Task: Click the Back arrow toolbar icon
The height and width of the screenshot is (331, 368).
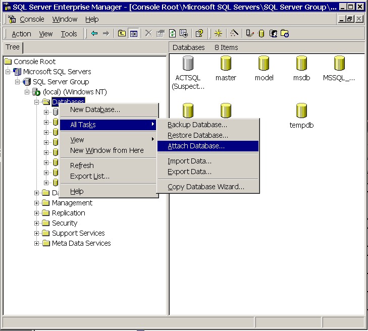Action: pyautogui.click(x=94, y=33)
